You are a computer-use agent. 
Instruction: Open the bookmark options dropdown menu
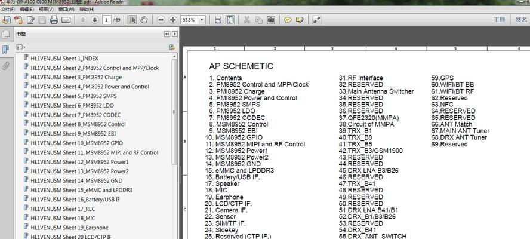click(x=21, y=47)
